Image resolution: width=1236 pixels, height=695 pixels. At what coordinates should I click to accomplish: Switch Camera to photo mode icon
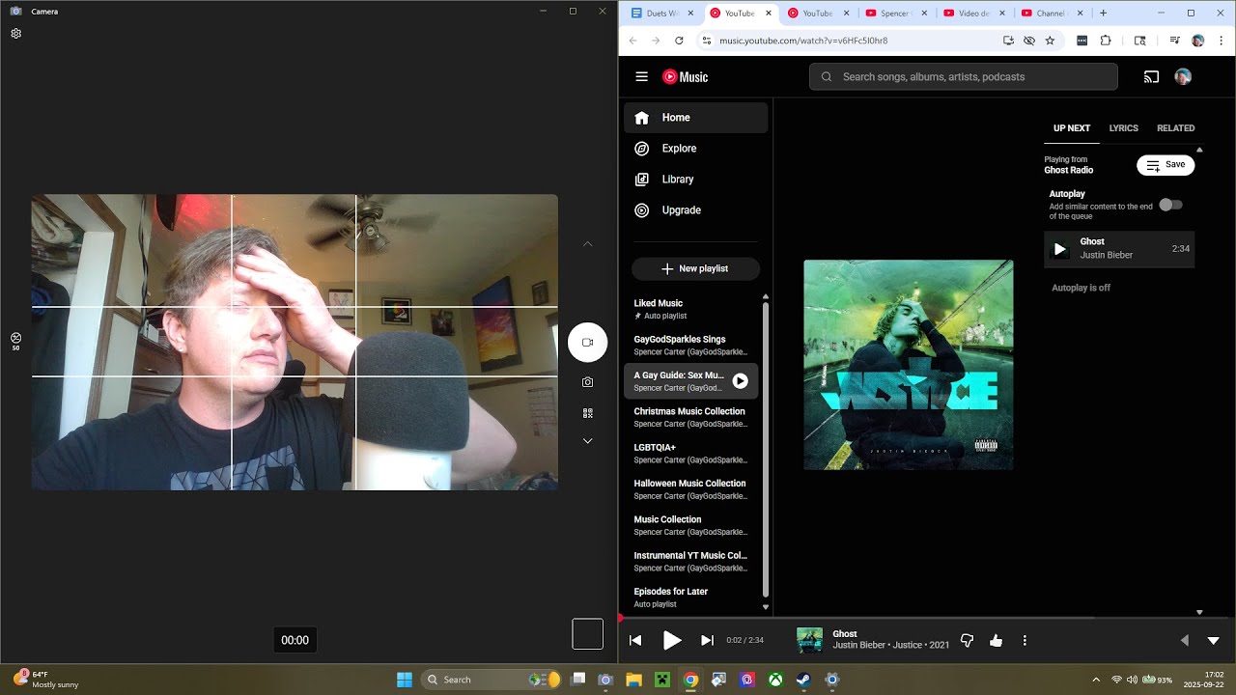(587, 382)
